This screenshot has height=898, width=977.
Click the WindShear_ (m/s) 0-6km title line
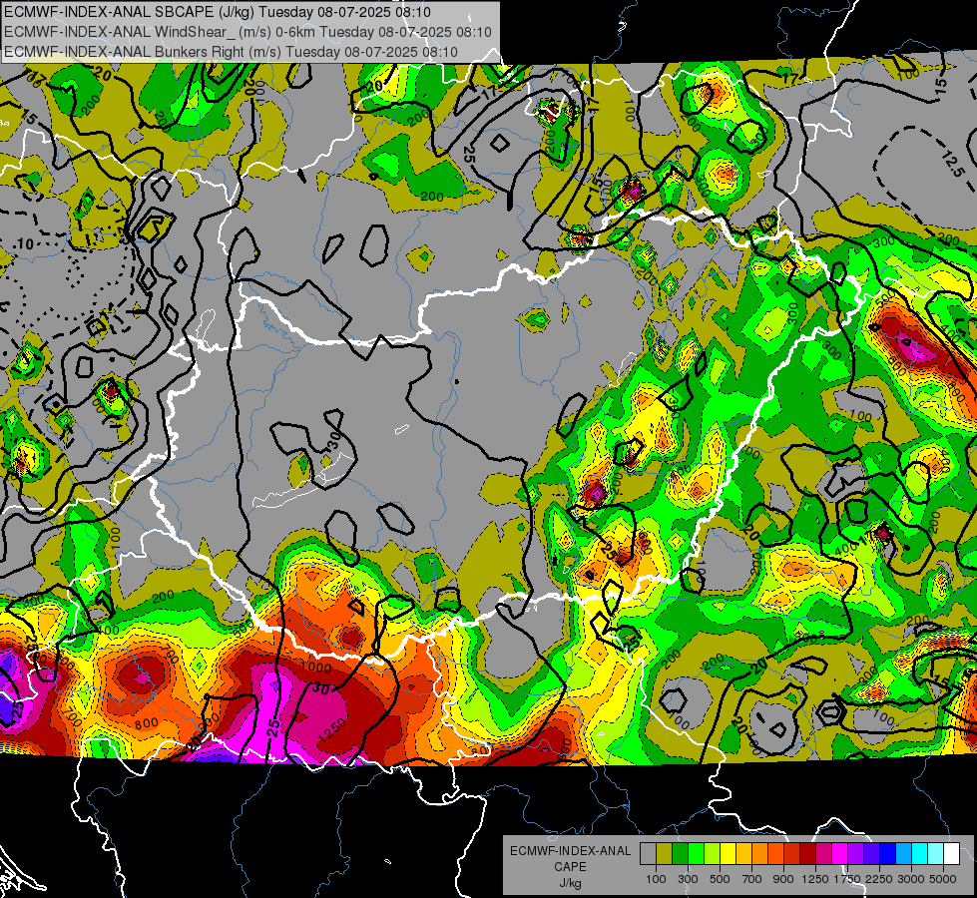tap(247, 32)
